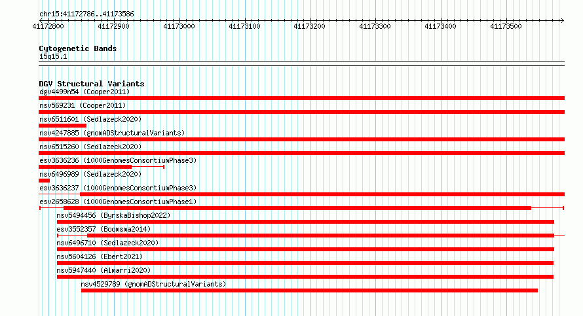This screenshot has height=316, width=583.
Task: Click ruler position 41172800
Action: [x=48, y=26]
